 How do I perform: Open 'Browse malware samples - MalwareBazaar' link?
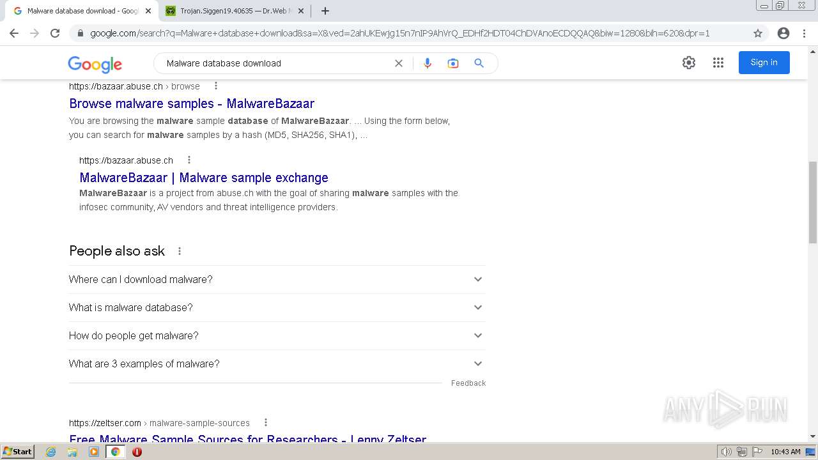pyautogui.click(x=192, y=103)
